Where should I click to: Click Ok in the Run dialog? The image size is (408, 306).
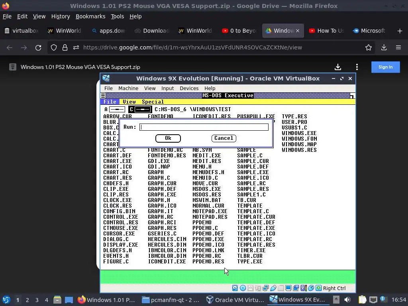pos(168,138)
